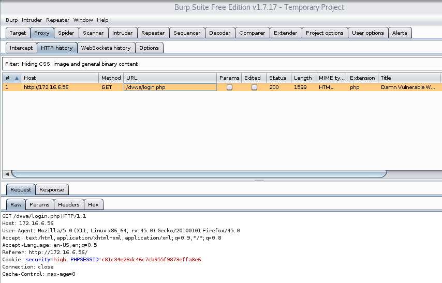Click the history table horizontal scrollbar
Screen dimensions: 442x283
[x=199, y=174]
